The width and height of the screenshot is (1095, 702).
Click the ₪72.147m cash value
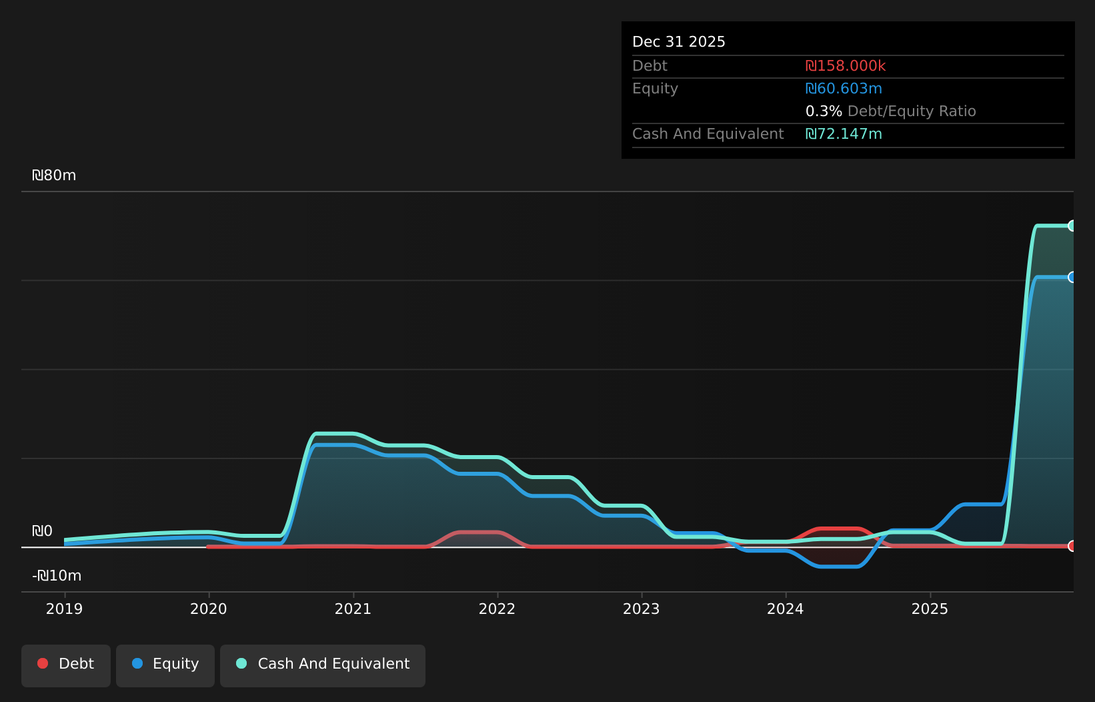[x=844, y=133]
